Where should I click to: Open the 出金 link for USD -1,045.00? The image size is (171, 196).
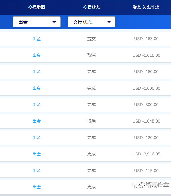(37, 121)
